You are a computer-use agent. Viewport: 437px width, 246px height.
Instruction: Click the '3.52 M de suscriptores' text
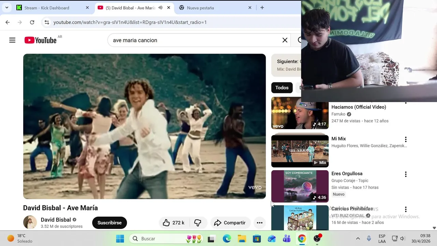pos(61,226)
